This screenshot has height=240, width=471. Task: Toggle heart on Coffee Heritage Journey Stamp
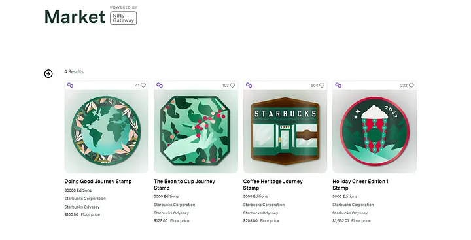coord(322,85)
